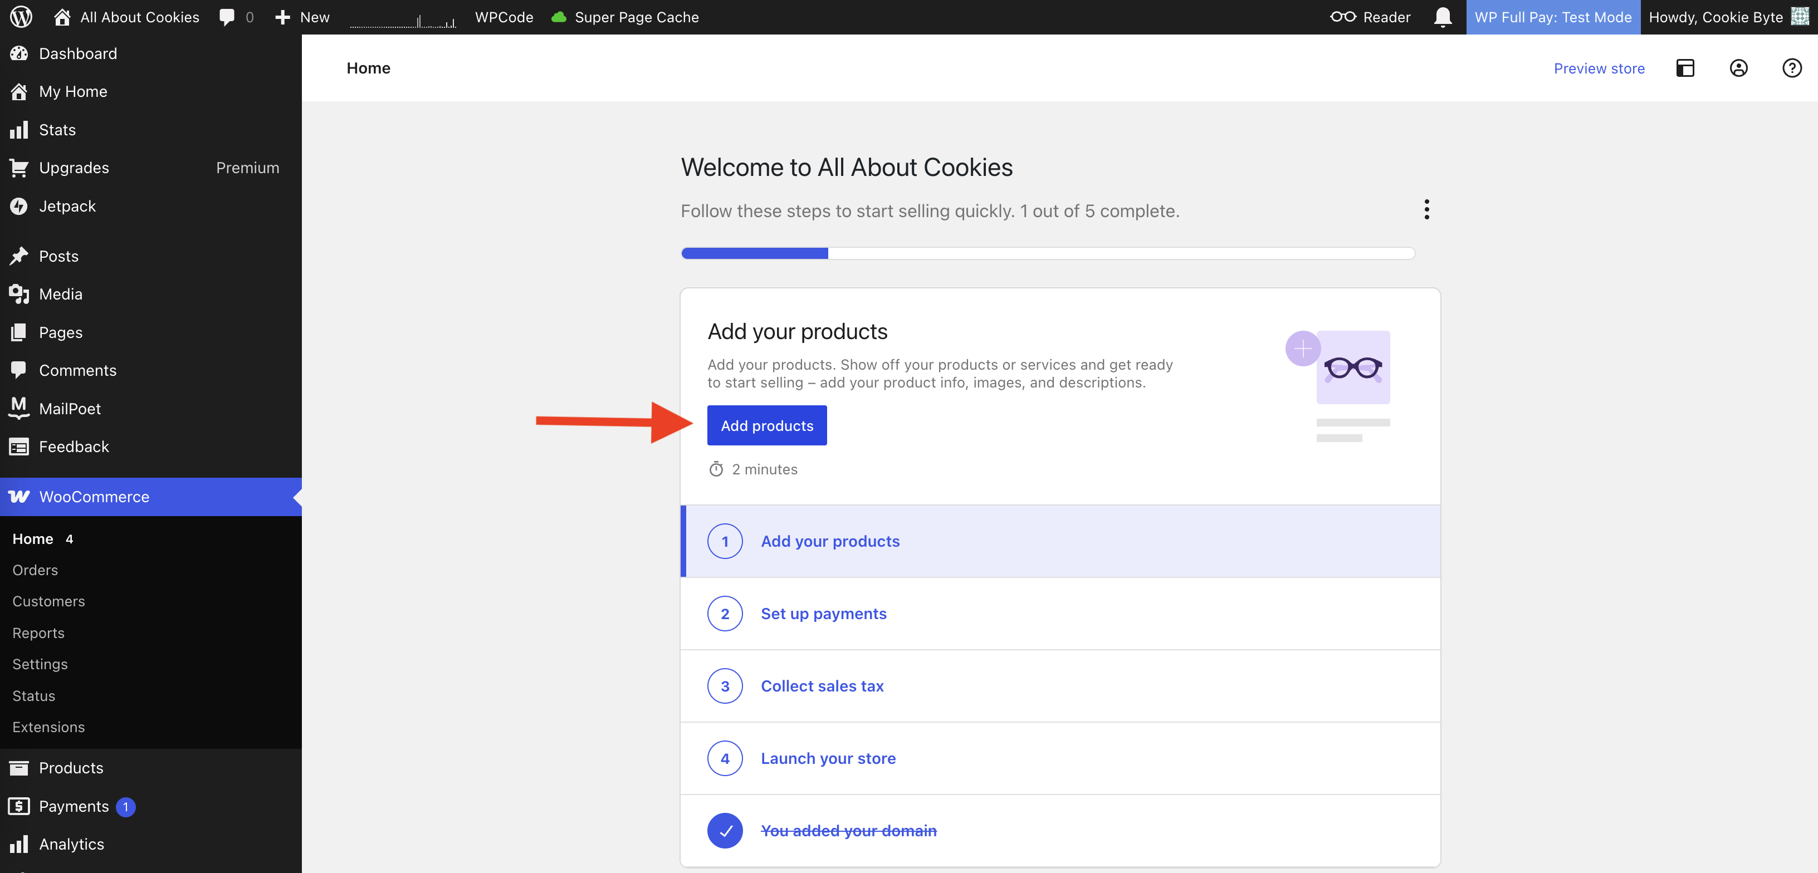Screen dimensions: 1818x873
Task: Click the notification bell in the admin bar
Action: 1443,17
